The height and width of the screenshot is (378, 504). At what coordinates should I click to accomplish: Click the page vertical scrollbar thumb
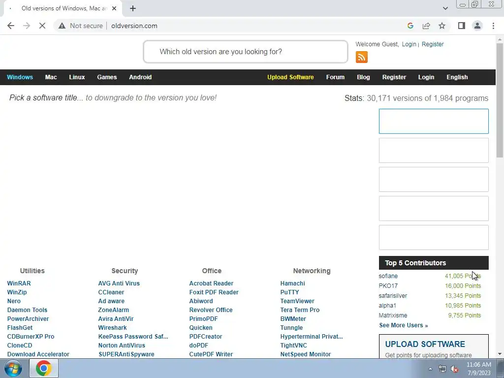(500, 100)
